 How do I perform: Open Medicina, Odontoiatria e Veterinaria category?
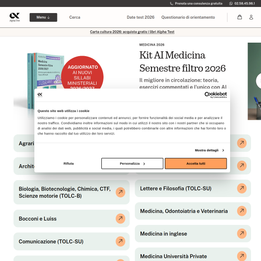(x=193, y=211)
